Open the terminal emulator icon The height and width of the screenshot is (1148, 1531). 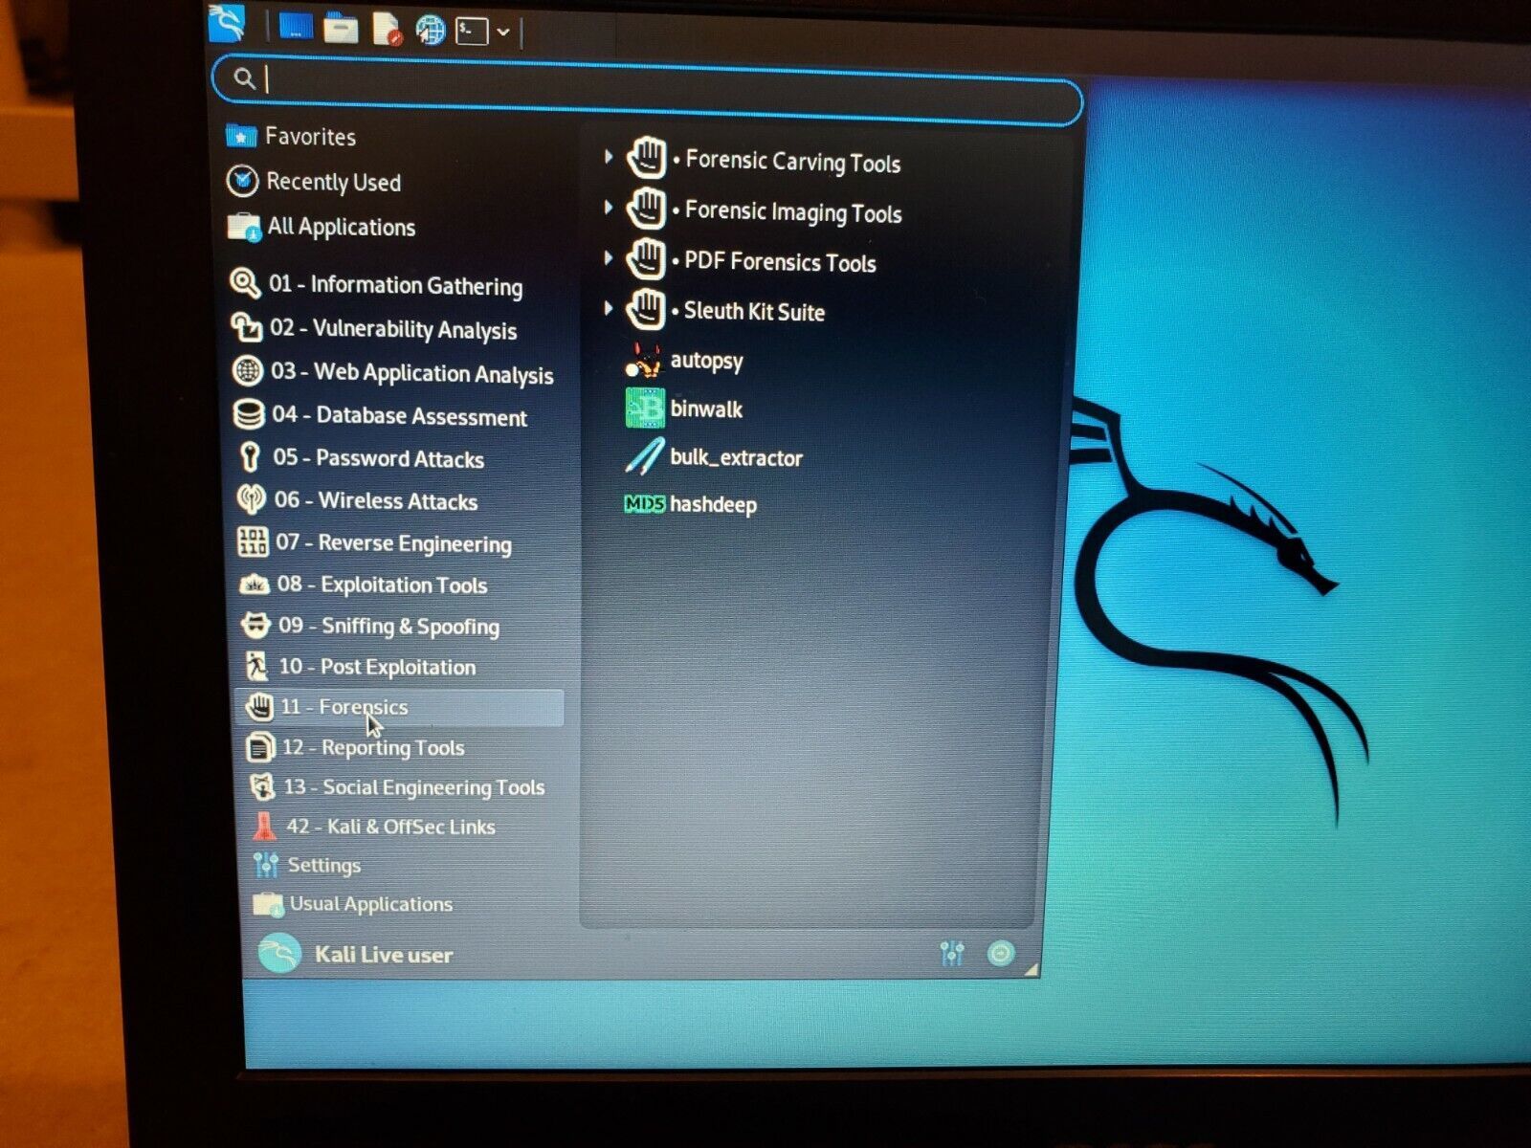pyautogui.click(x=472, y=32)
